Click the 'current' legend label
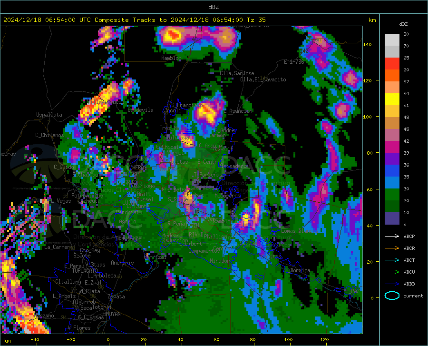This screenshot has height=346, width=428. pyautogui.click(x=413, y=296)
